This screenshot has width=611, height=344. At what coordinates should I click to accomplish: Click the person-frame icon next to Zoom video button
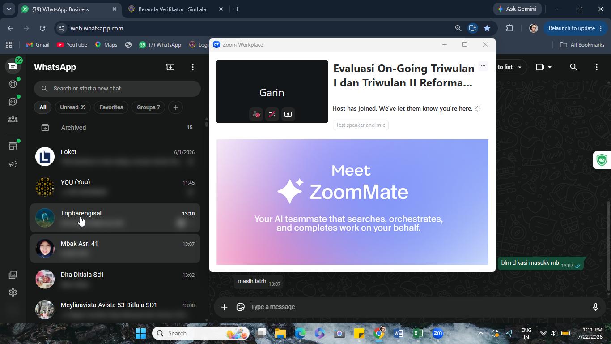point(288,114)
